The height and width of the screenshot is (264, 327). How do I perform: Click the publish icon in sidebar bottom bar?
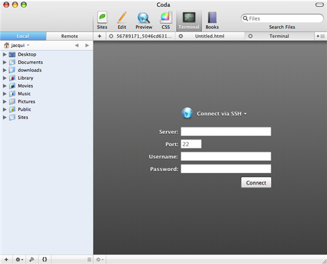[31, 260]
